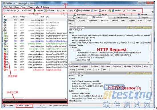Switch to the Inspectors tab
Image resolution: width=157 pixels, height=110 pixels.
98,17
